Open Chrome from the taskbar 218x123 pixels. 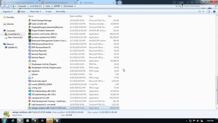(x=35, y=121)
